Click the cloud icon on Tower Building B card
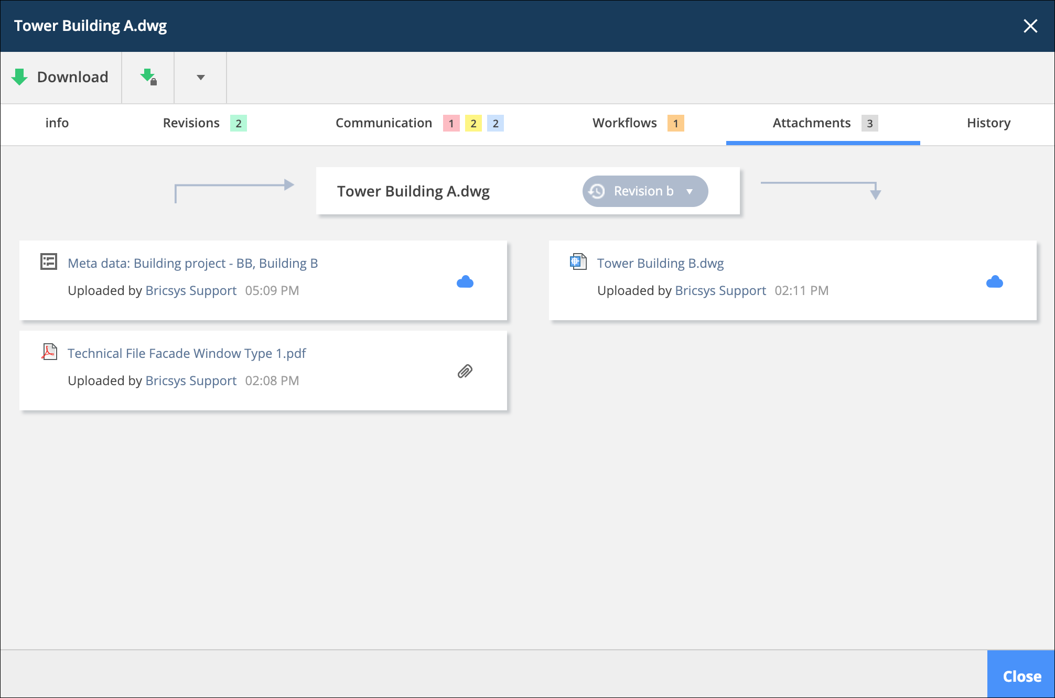 pos(995,282)
